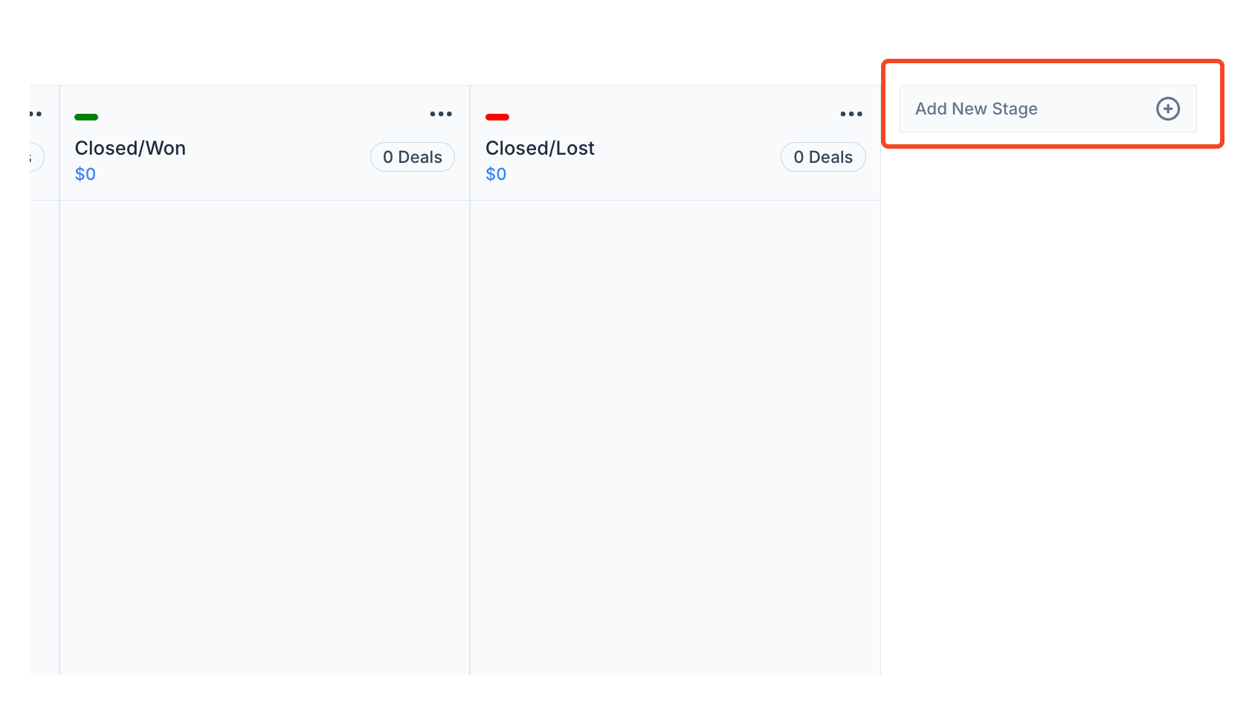
Task: Click the 0 Deals badge in Closed/Lost
Action: [823, 157]
